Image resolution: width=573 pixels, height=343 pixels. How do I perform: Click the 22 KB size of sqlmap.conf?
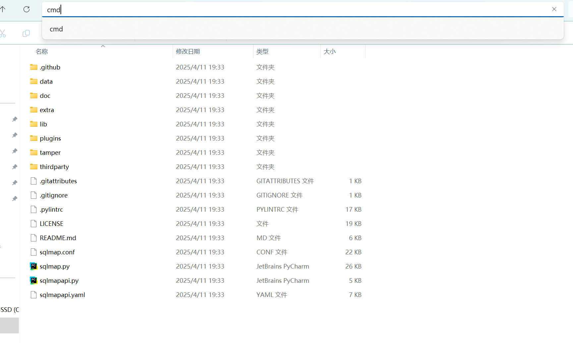coord(353,252)
